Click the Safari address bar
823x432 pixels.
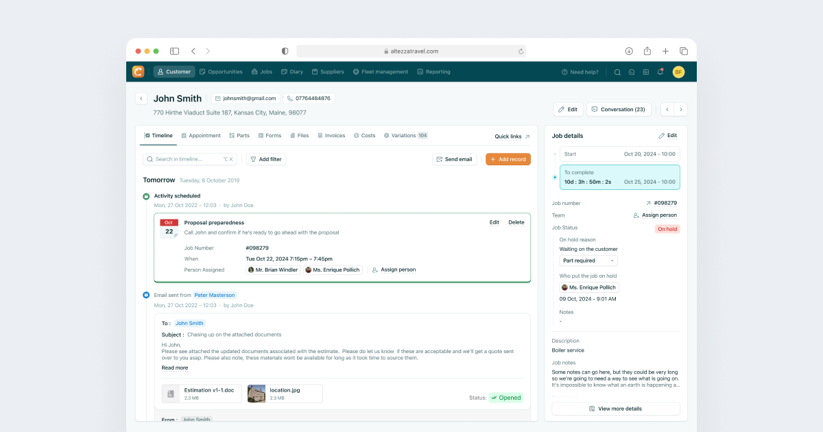coord(411,51)
